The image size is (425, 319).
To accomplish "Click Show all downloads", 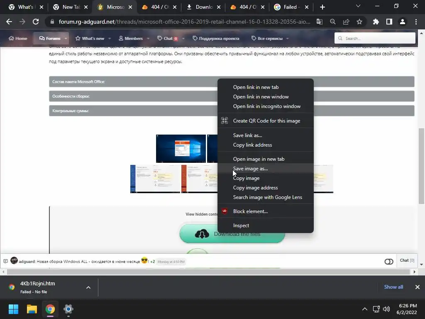I will coord(393,287).
